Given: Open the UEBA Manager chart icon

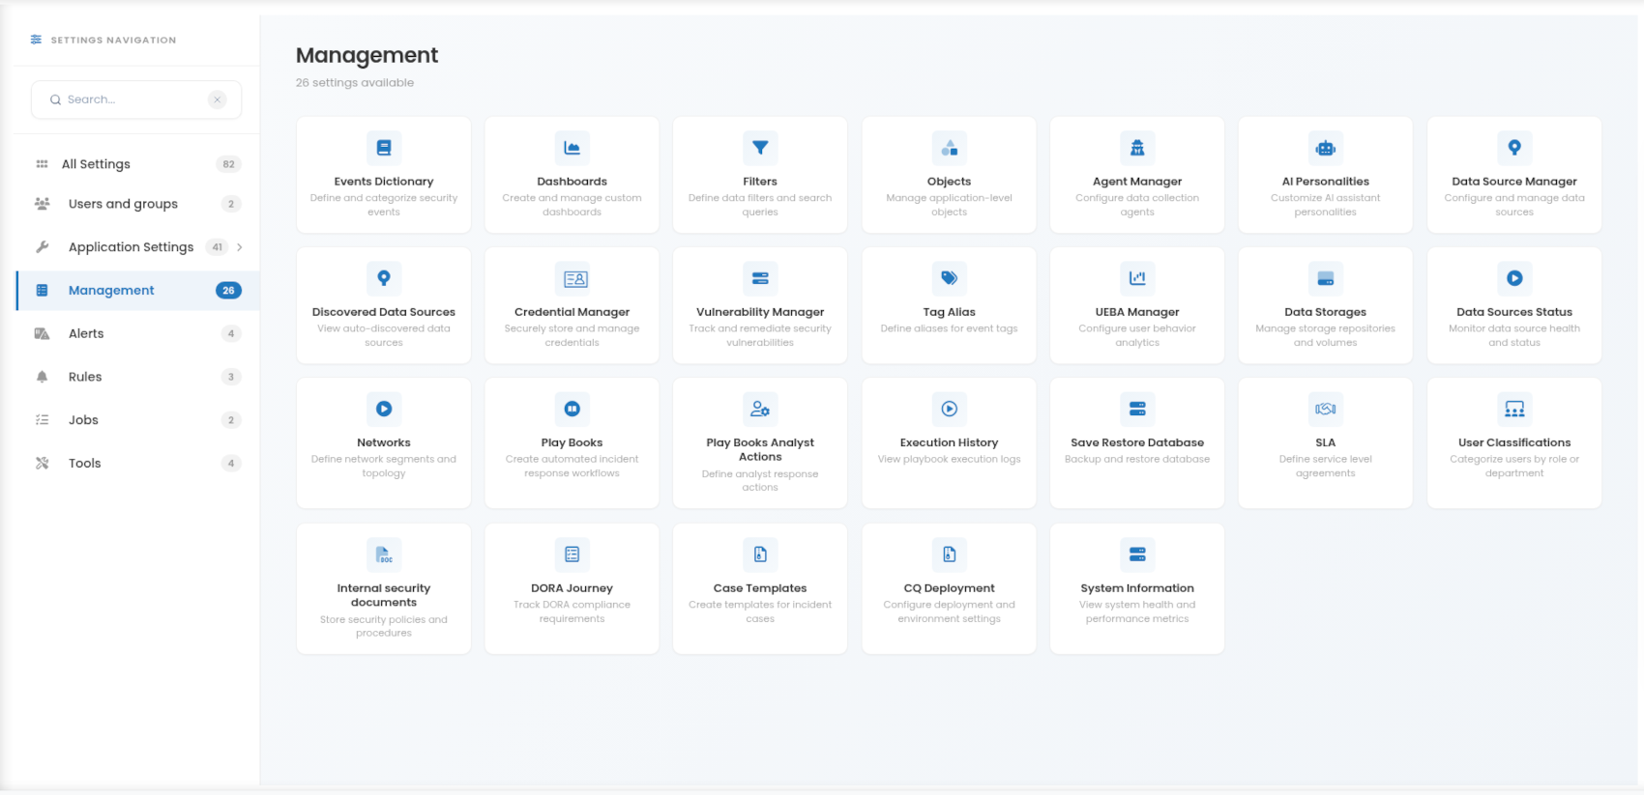Looking at the screenshot, I should [1137, 278].
